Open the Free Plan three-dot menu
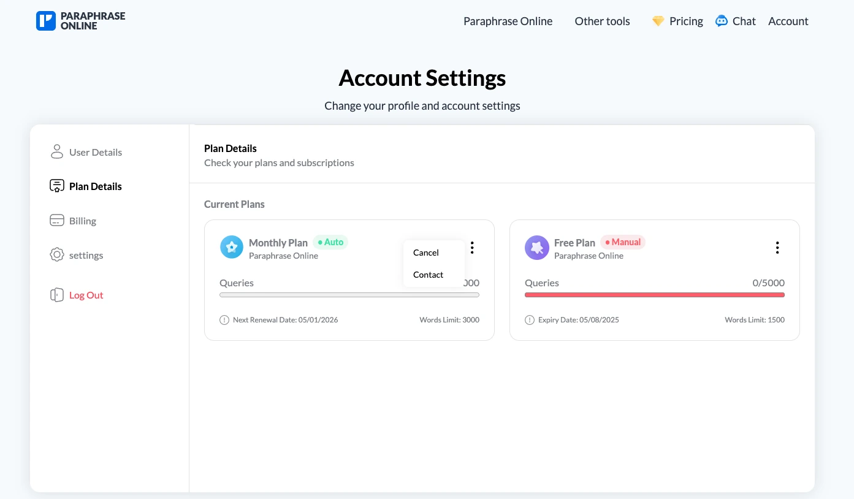The width and height of the screenshot is (854, 499). [777, 248]
